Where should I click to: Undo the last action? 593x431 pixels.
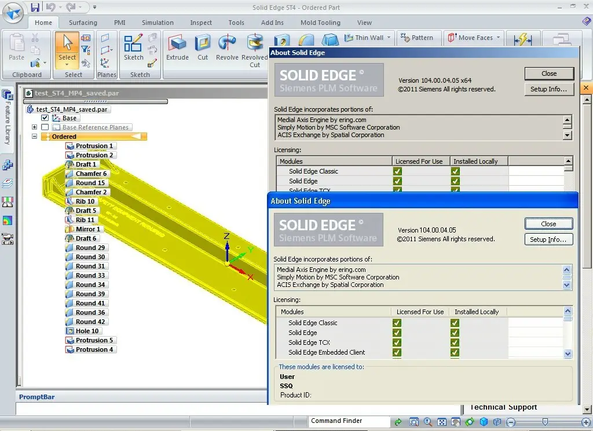(x=50, y=7)
